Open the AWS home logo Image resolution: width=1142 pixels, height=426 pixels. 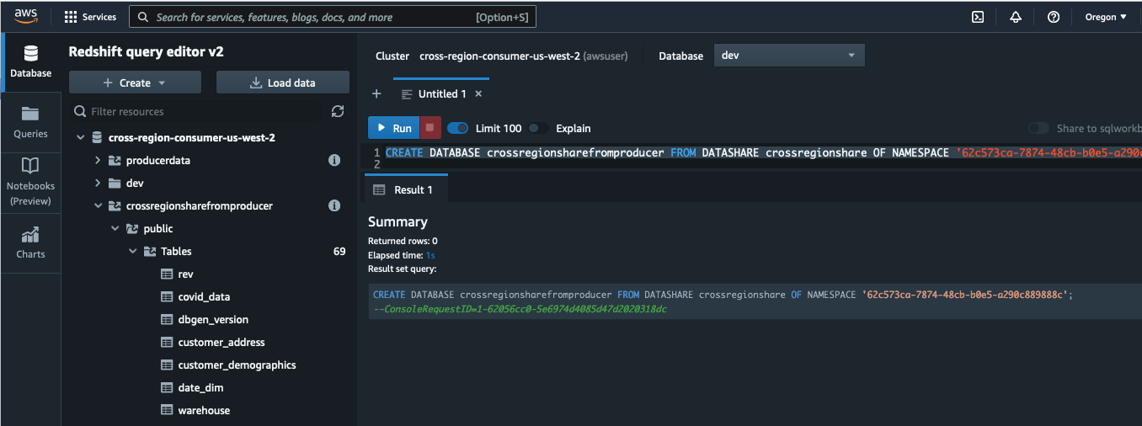[26, 17]
